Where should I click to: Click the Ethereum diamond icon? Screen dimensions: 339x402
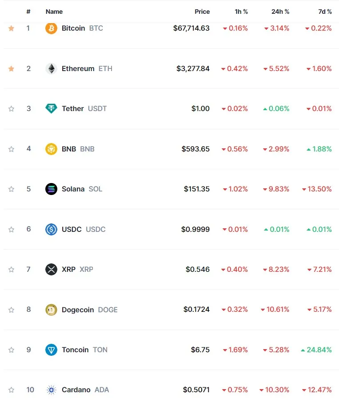(x=51, y=68)
